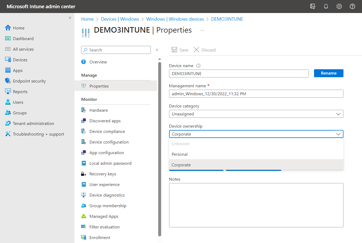This screenshot has width=362, height=243.
Task: Select the disabled Unknown ownership option
Action: coord(256,144)
